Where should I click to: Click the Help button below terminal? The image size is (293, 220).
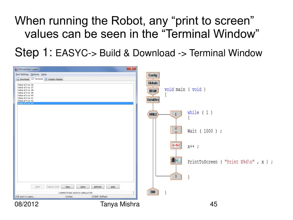pos(113,187)
